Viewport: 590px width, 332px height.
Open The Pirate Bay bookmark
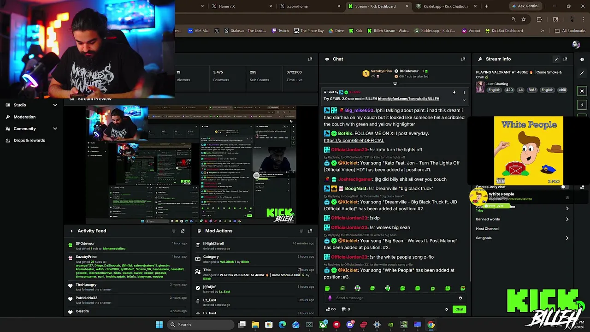(x=308, y=31)
